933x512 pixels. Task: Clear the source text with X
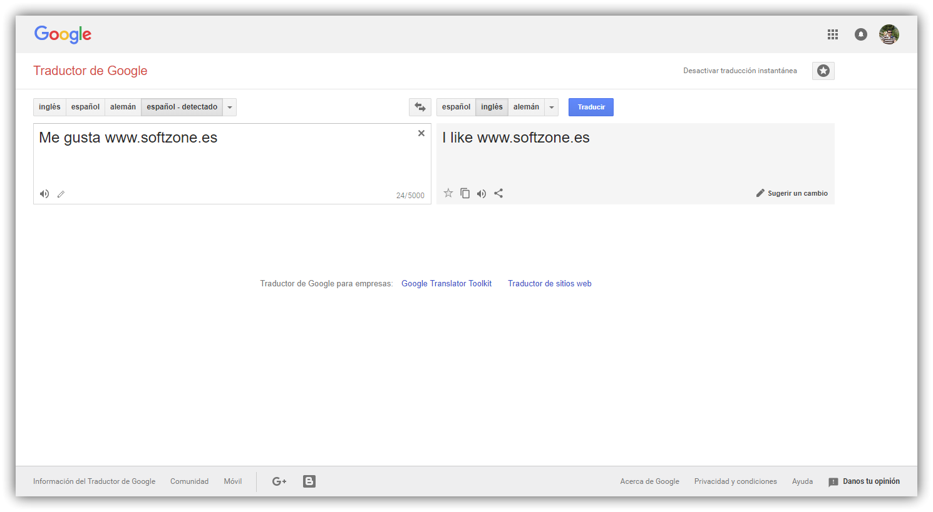click(421, 133)
